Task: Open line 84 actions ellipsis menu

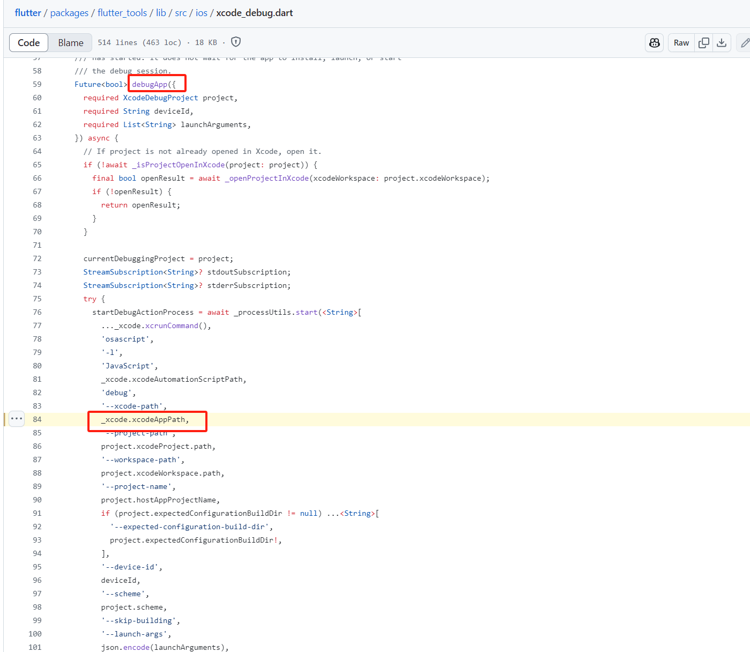Action: pos(17,419)
